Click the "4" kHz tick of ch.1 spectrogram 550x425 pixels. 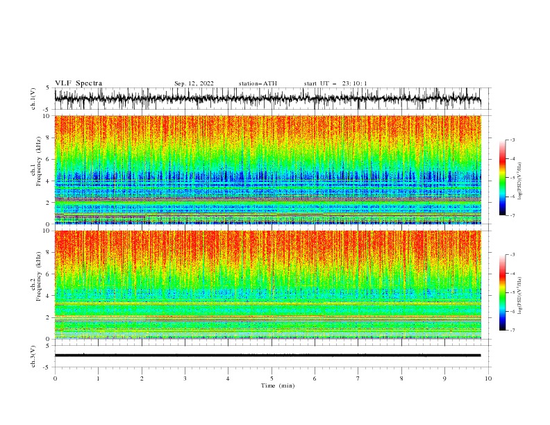point(49,181)
